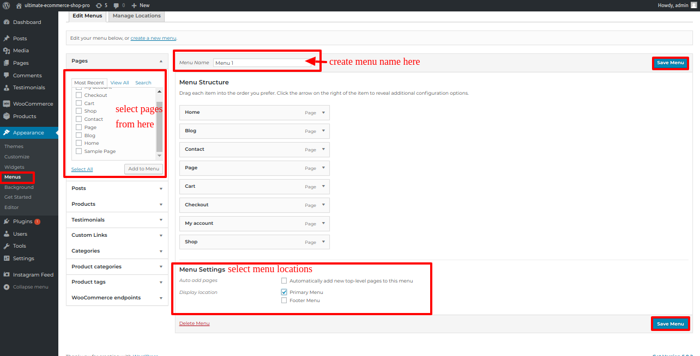The width and height of the screenshot is (700, 356).
Task: Select the Blog page checkbox
Action: 79,136
